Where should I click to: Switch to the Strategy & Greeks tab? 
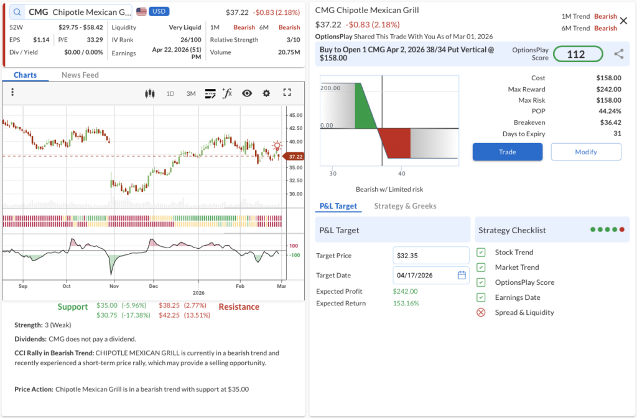coord(405,206)
